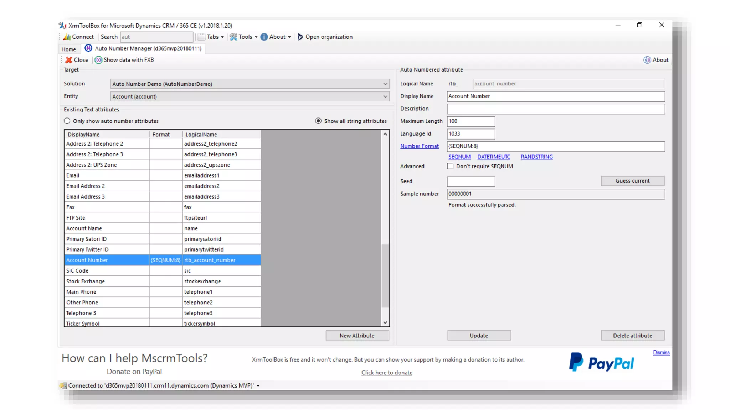Click the red Close plugin icon
730x410 pixels.
point(69,60)
